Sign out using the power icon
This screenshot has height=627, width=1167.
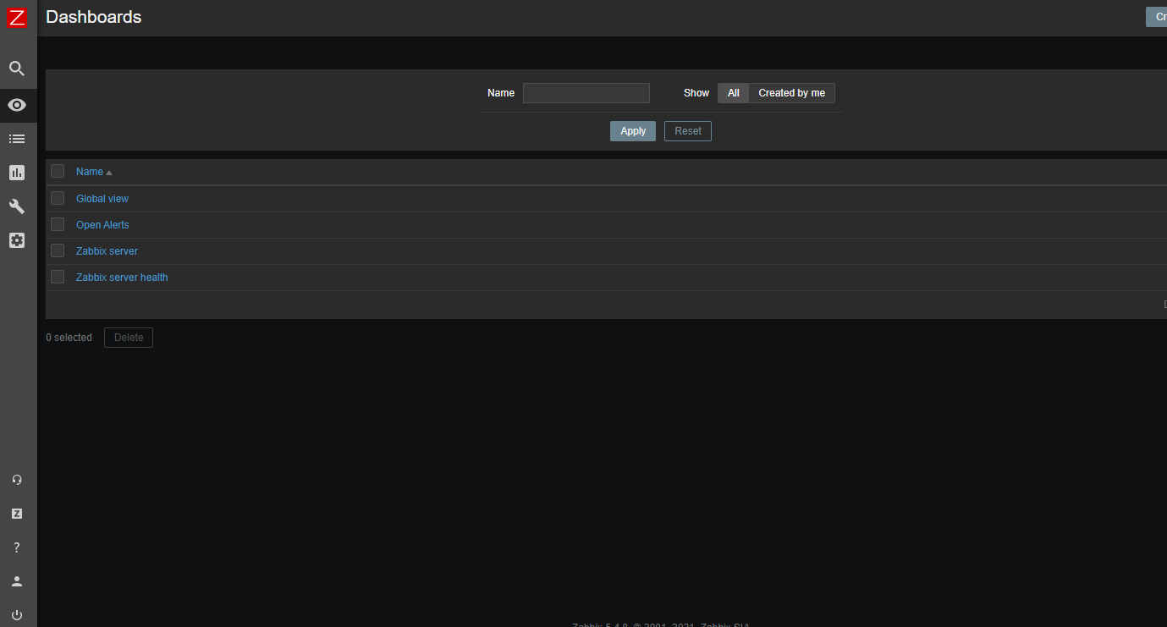pyautogui.click(x=17, y=614)
